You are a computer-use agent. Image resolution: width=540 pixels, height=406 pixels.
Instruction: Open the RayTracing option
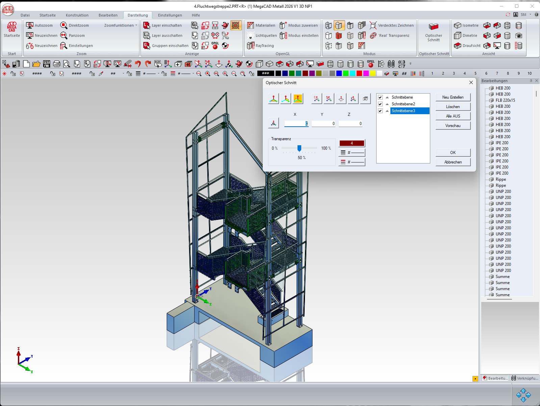coord(260,46)
